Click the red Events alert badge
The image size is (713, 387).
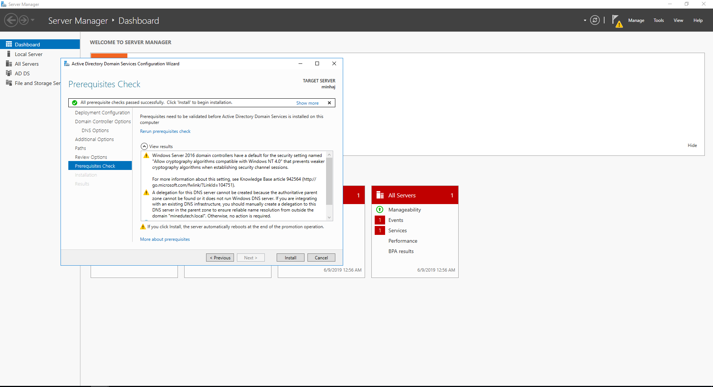click(x=380, y=220)
